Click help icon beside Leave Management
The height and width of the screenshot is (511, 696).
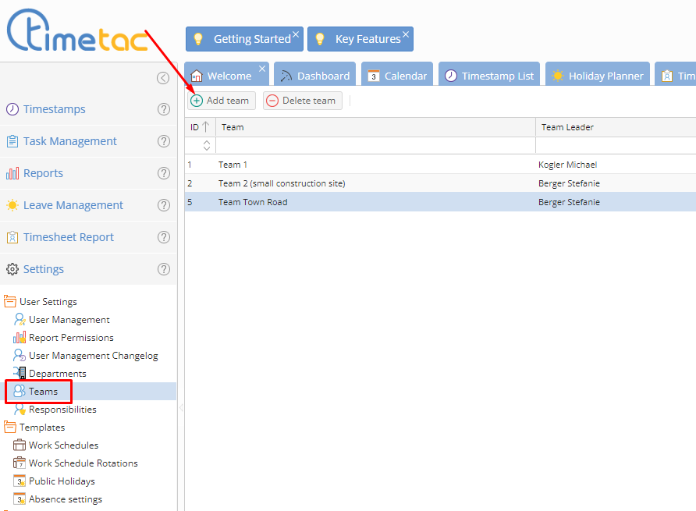pos(164,205)
